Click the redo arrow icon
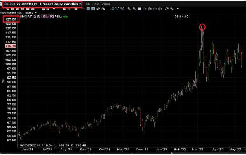246x155 pixels. tap(103, 9)
